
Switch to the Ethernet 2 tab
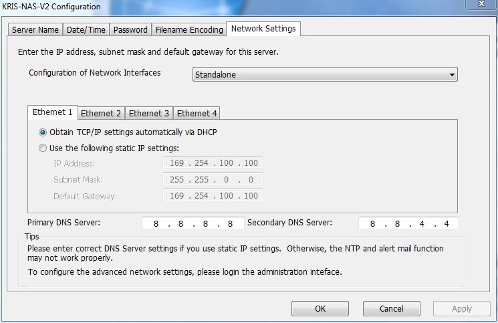pos(101,113)
